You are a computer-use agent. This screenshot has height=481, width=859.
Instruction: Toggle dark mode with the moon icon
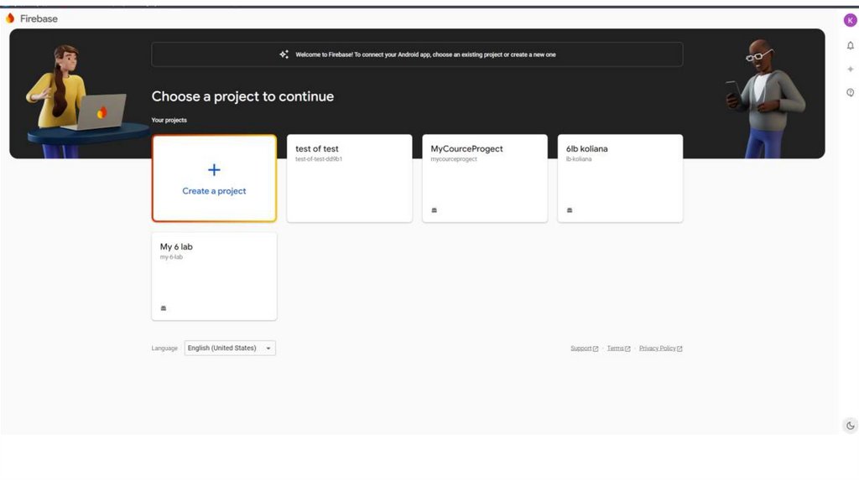coord(850,426)
